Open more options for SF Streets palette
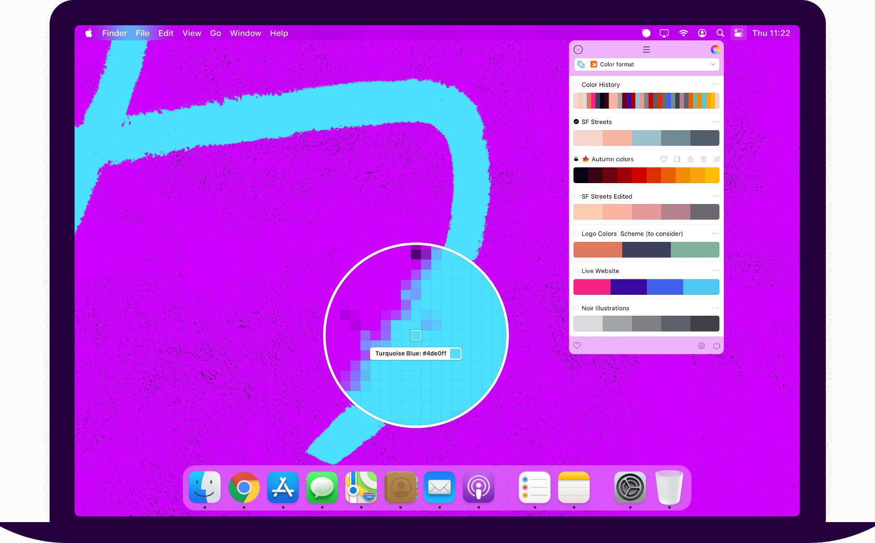 pos(715,122)
